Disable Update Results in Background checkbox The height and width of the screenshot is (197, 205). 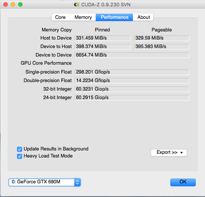[20, 149]
